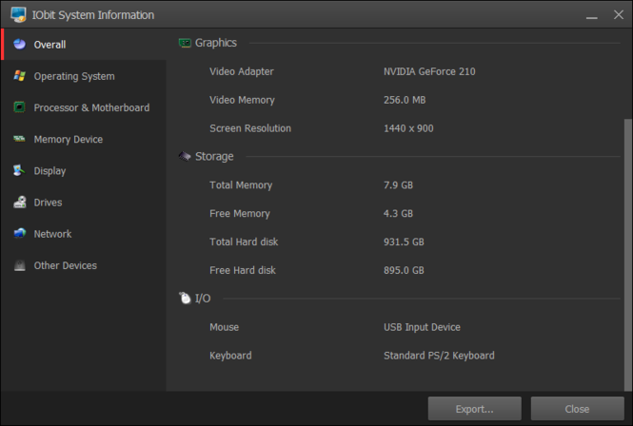This screenshot has width=633, height=426.
Task: Click the Export... button
Action: pos(475,409)
